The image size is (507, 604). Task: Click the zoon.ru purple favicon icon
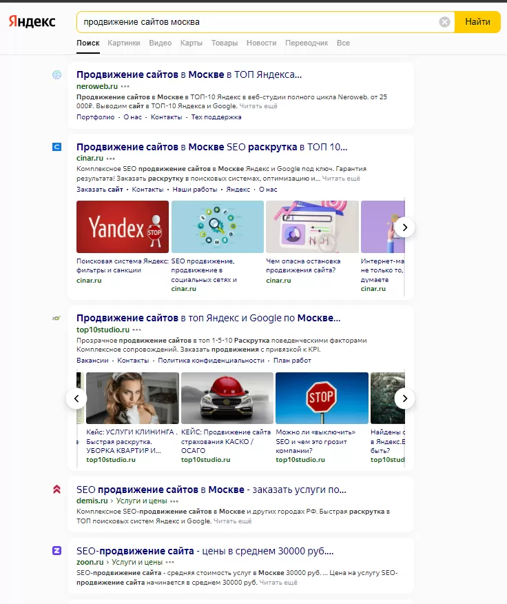pos(57,551)
